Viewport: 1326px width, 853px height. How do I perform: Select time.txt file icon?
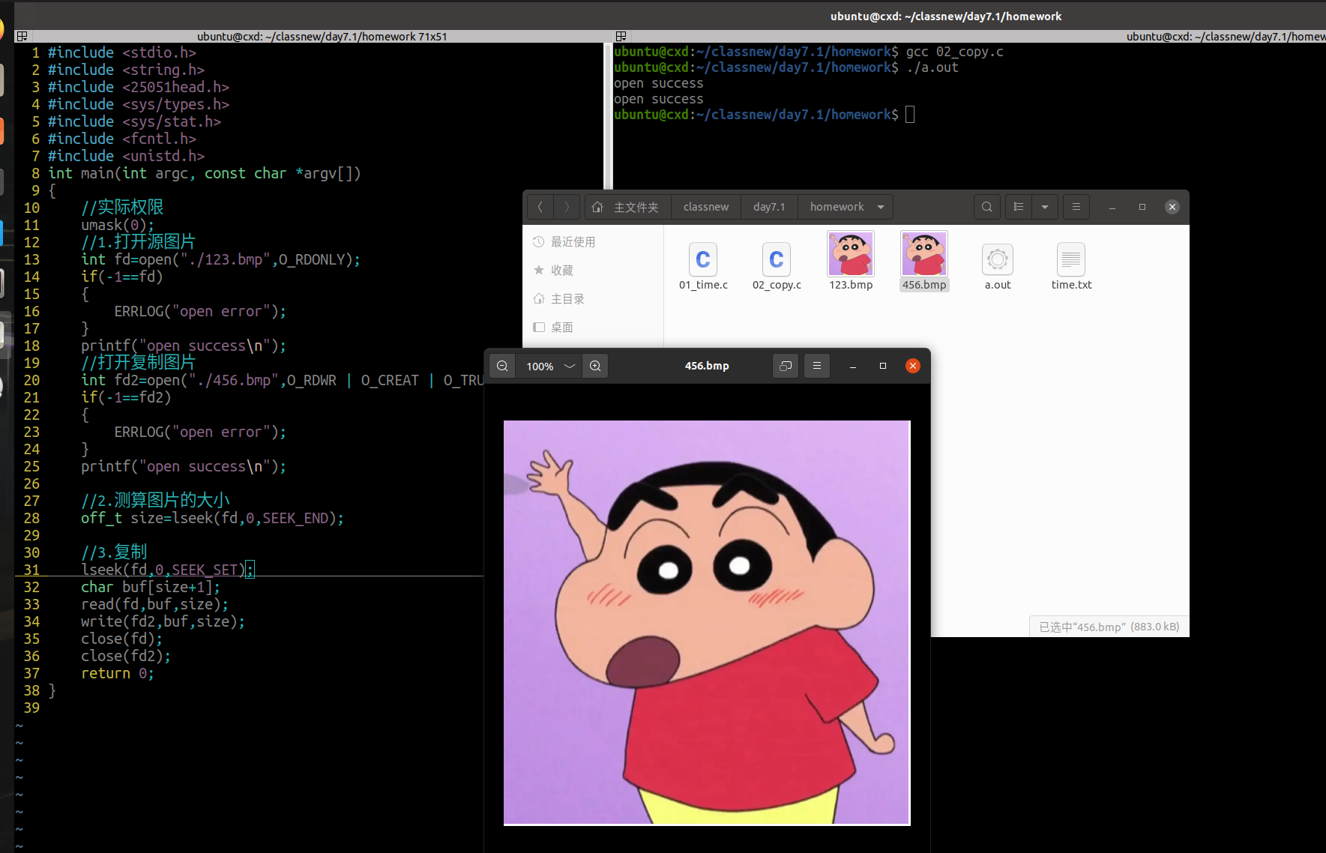1071,259
